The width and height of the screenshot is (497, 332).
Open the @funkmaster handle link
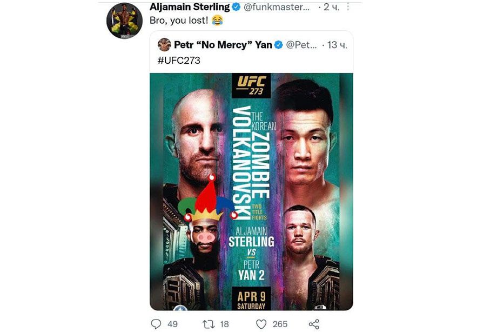pos(277,7)
